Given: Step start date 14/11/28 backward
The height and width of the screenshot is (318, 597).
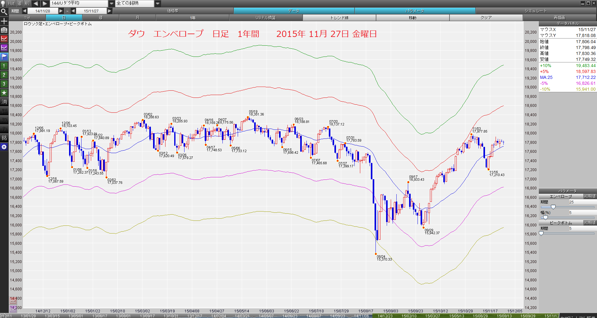Looking at the screenshot, I should [24, 11].
